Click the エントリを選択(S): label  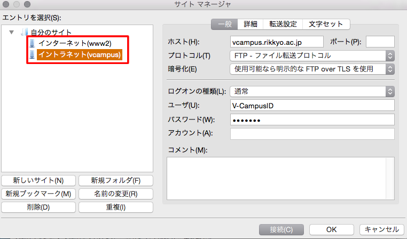pyautogui.click(x=32, y=18)
